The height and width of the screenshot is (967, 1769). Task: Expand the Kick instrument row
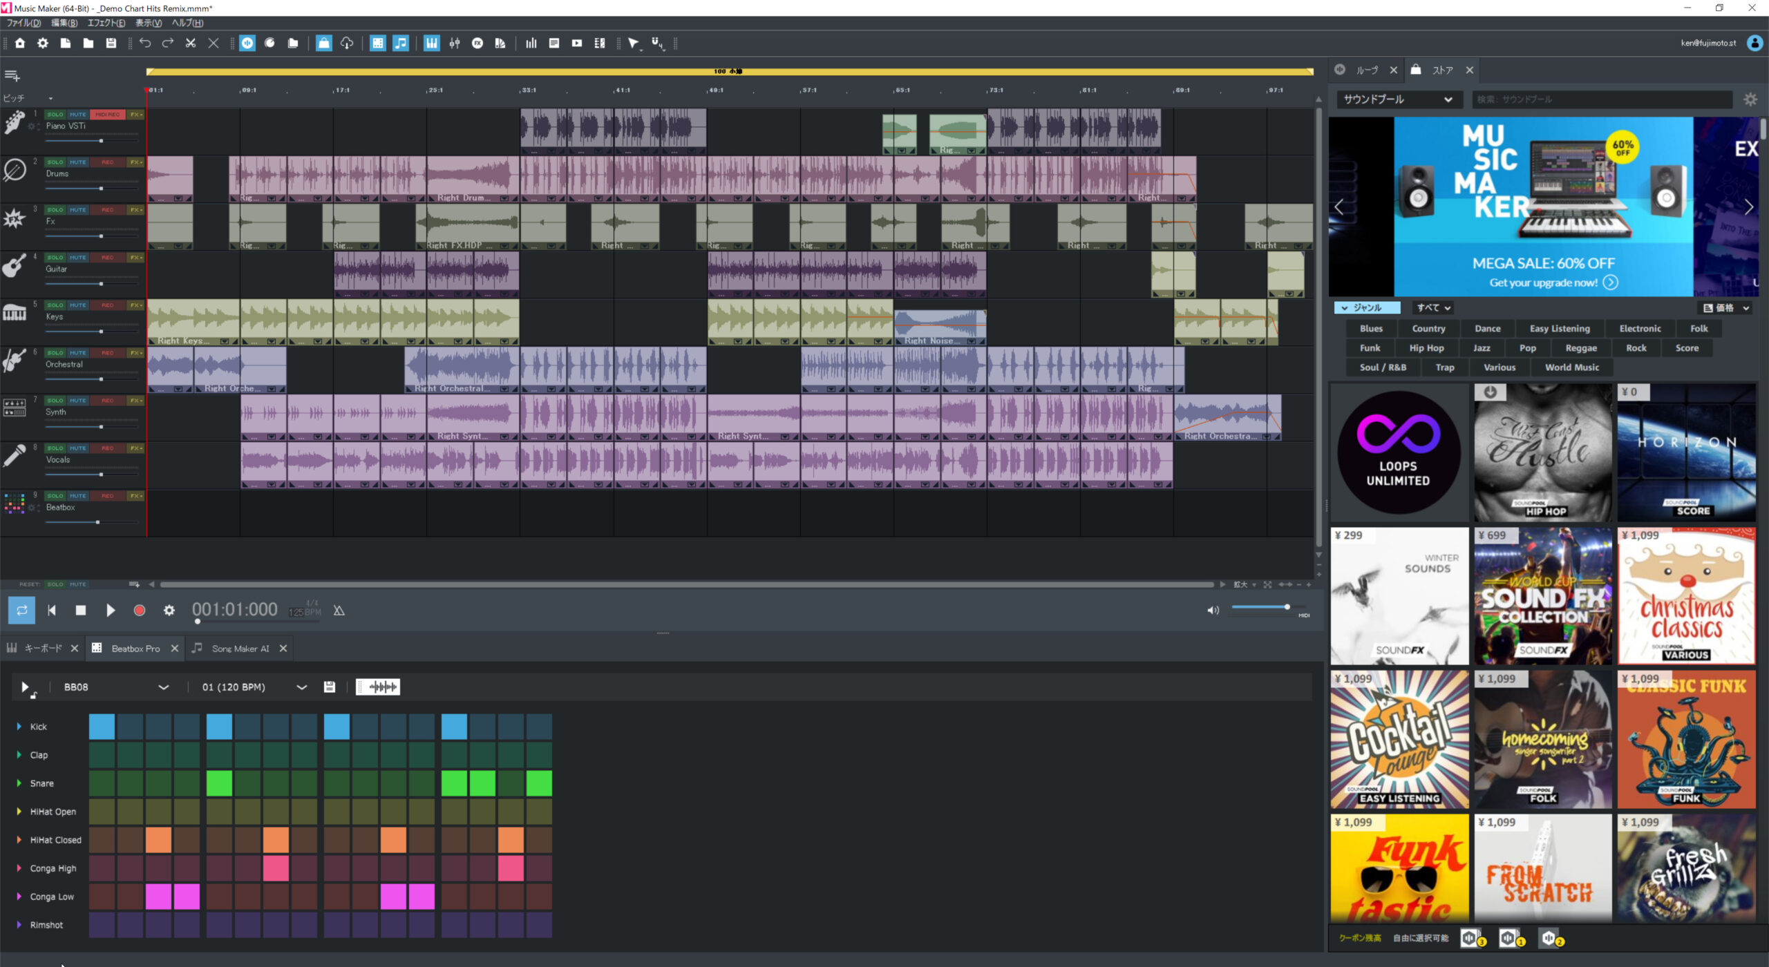tap(19, 727)
